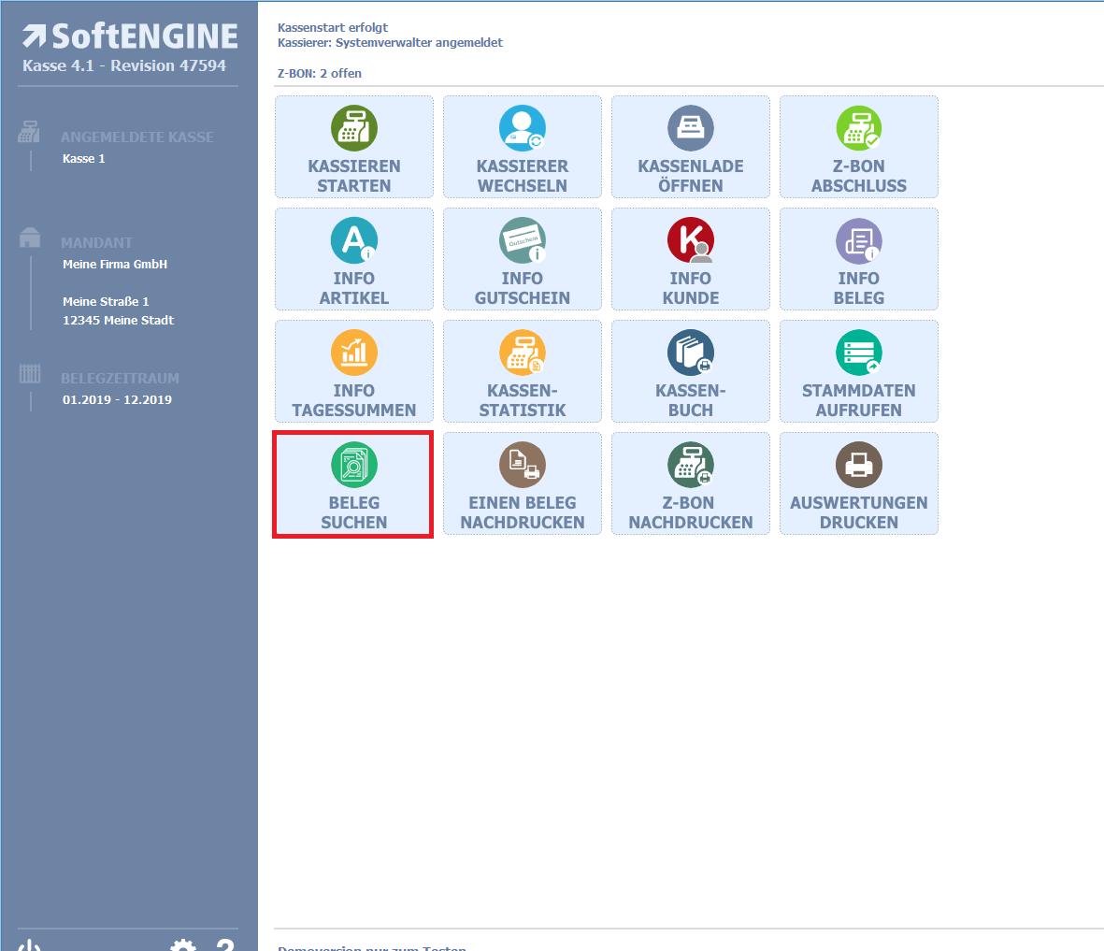Screen dimensions: 1104x951
Task: Open the Kassenstatistik tile
Action: [522, 371]
